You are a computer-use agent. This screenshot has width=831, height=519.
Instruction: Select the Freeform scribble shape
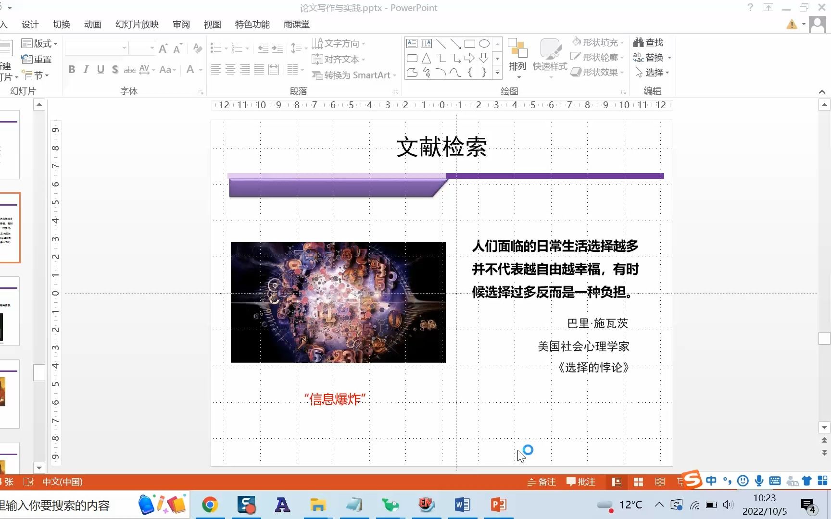[427, 73]
